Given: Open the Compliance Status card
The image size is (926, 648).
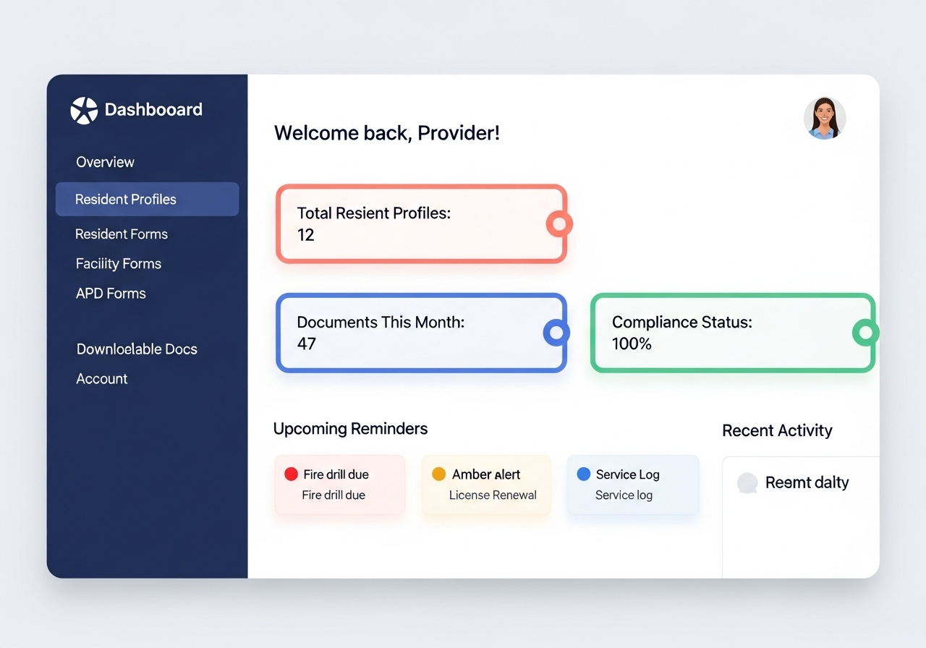Looking at the screenshot, I should (x=733, y=333).
